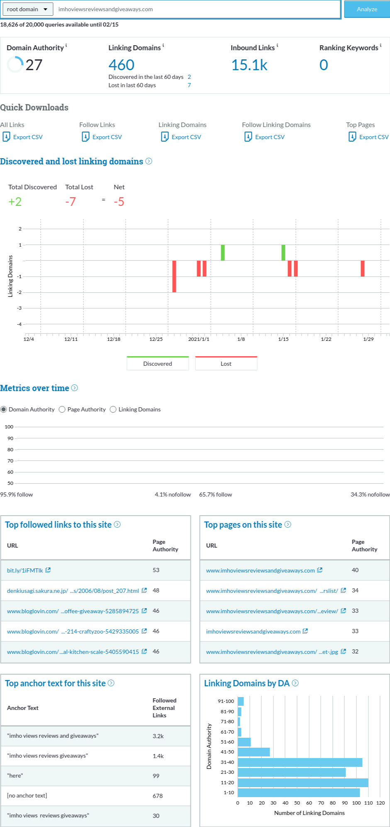The image size is (390, 827).
Task: Click help icon next to Metrics over time
Action: (x=75, y=388)
